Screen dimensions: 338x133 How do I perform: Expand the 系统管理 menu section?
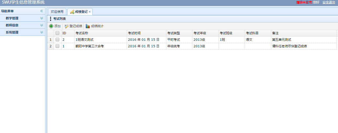41,32
